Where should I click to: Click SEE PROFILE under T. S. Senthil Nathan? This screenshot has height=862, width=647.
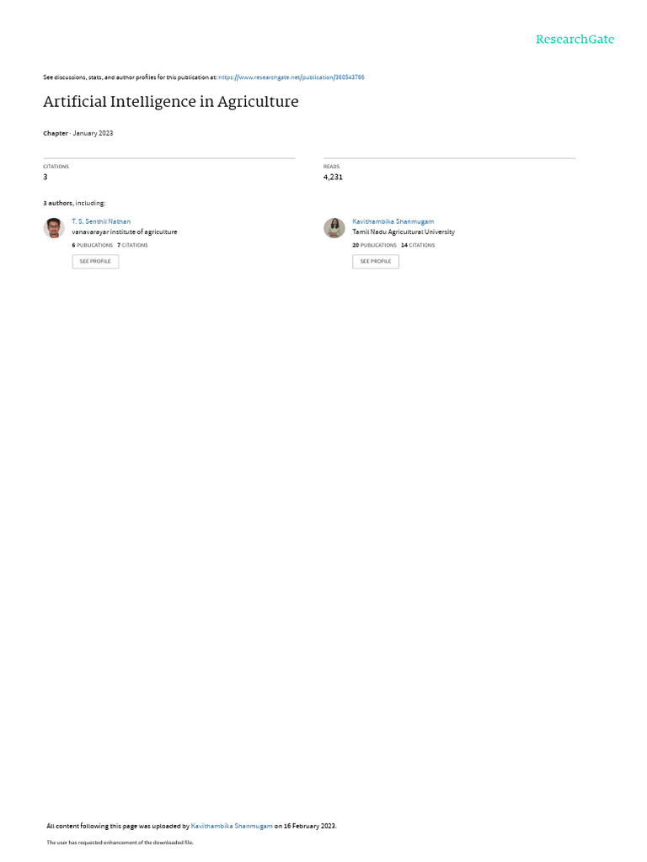[x=95, y=261]
